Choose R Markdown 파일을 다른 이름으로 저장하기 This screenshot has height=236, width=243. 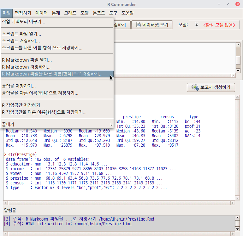click(x=57, y=74)
